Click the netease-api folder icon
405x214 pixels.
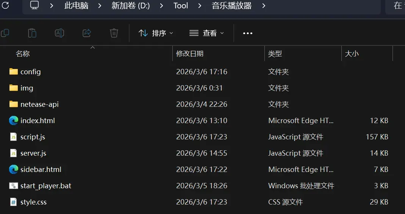[13, 104]
